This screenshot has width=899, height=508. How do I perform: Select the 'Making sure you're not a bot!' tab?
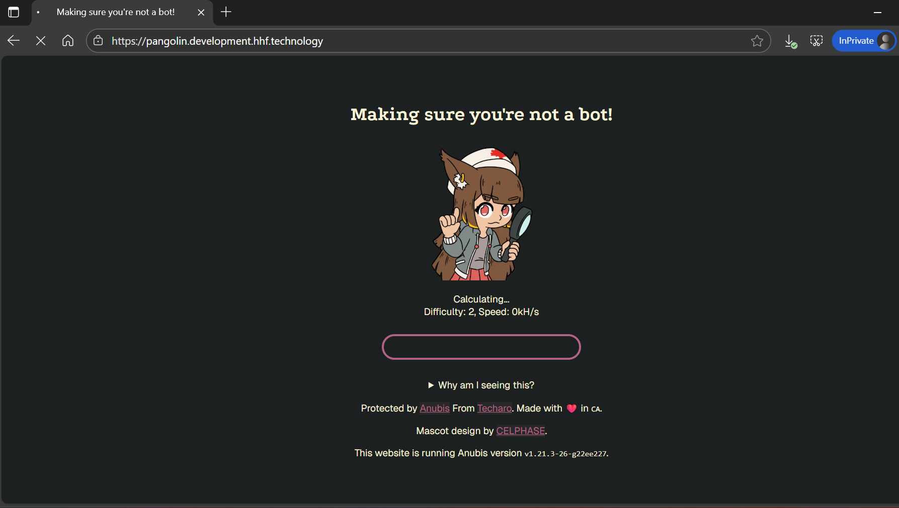click(x=116, y=12)
